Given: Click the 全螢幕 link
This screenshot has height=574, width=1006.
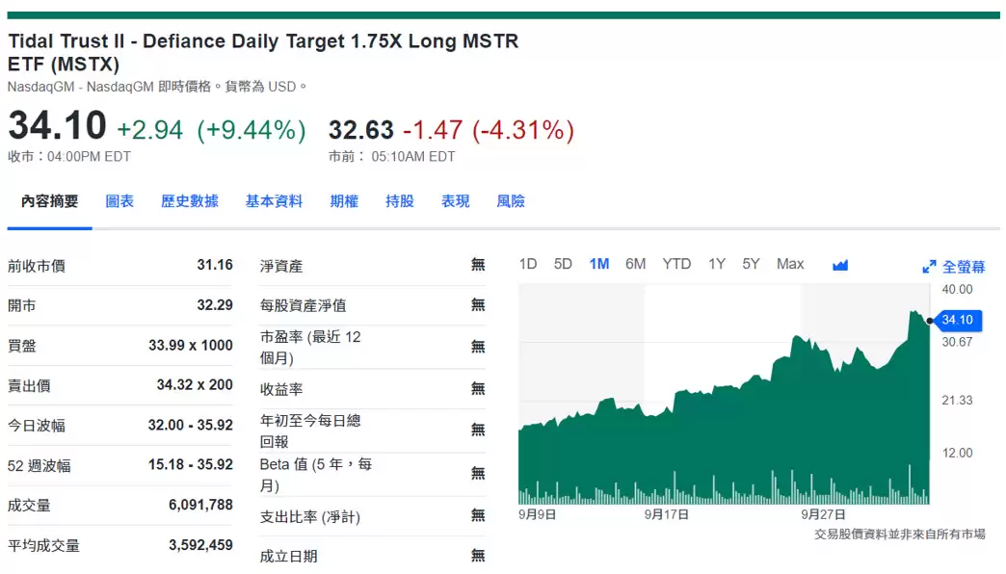Looking at the screenshot, I should (x=964, y=267).
